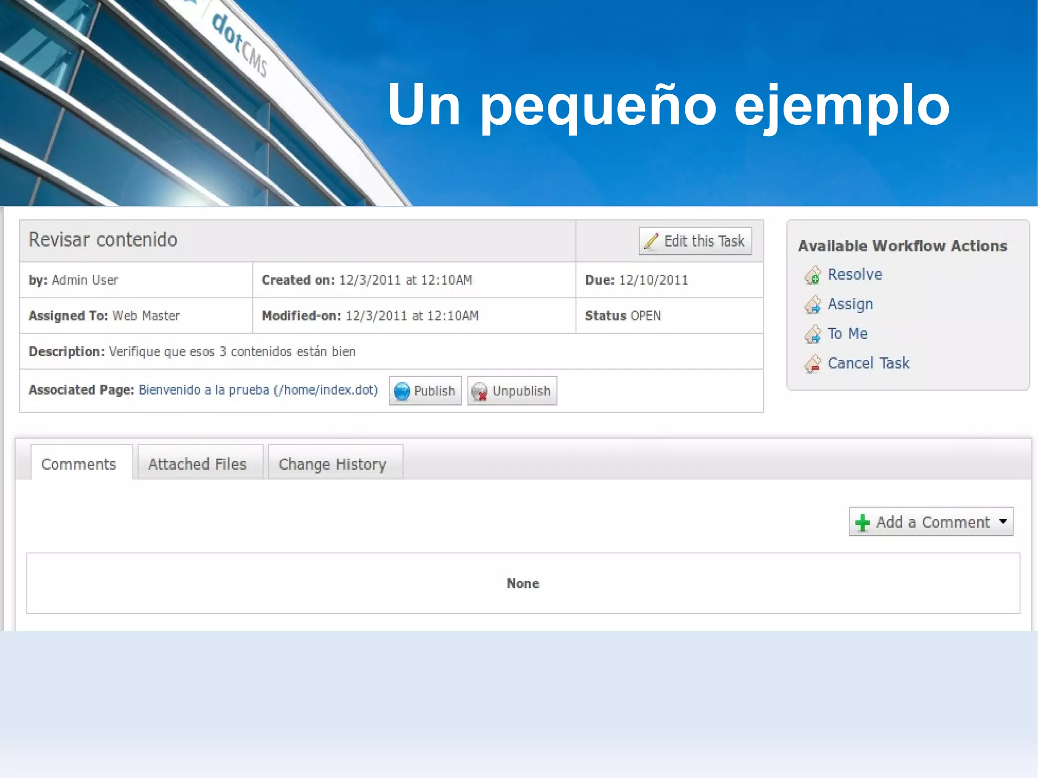1038x778 pixels.
Task: Switch to the Comments tab
Action: pos(79,464)
